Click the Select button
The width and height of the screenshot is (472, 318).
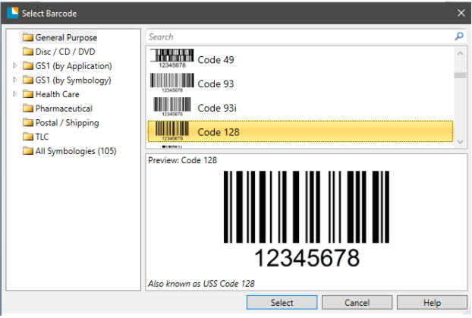pyautogui.click(x=282, y=302)
